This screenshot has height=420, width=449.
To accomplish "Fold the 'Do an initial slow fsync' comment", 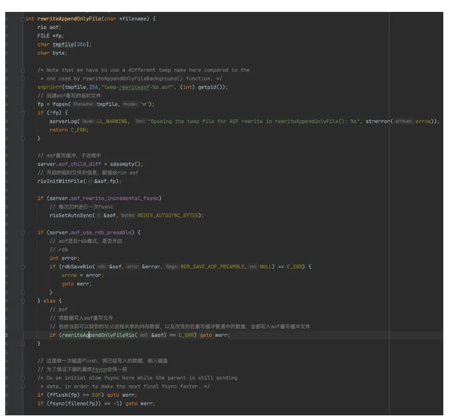I will pyautogui.click(x=23, y=378).
